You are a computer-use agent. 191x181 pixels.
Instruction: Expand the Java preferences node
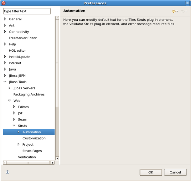(x=5, y=69)
